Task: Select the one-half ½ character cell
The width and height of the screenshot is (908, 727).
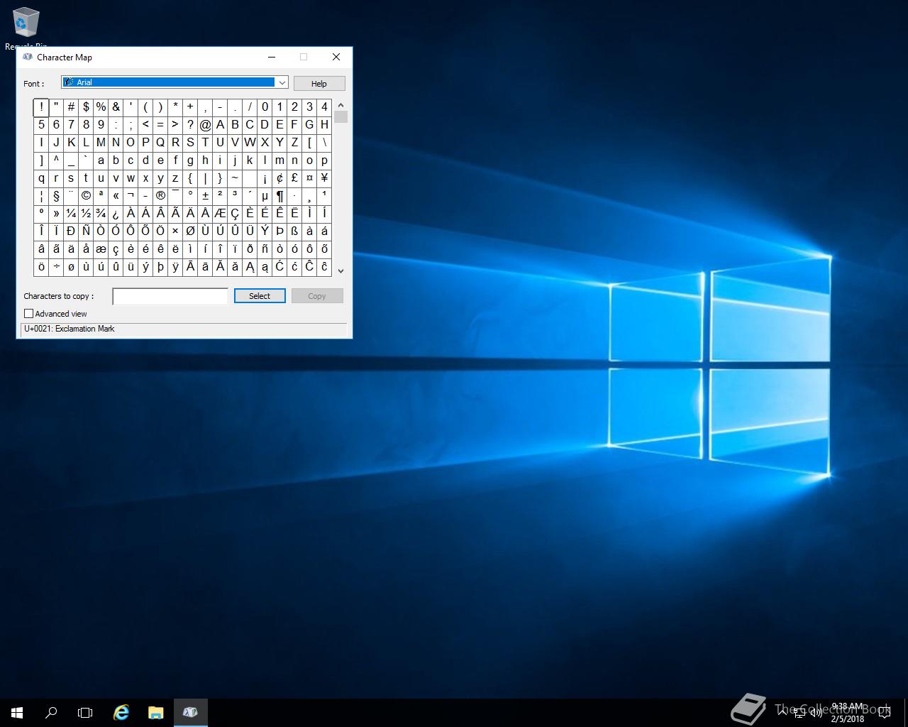Action: coord(86,214)
